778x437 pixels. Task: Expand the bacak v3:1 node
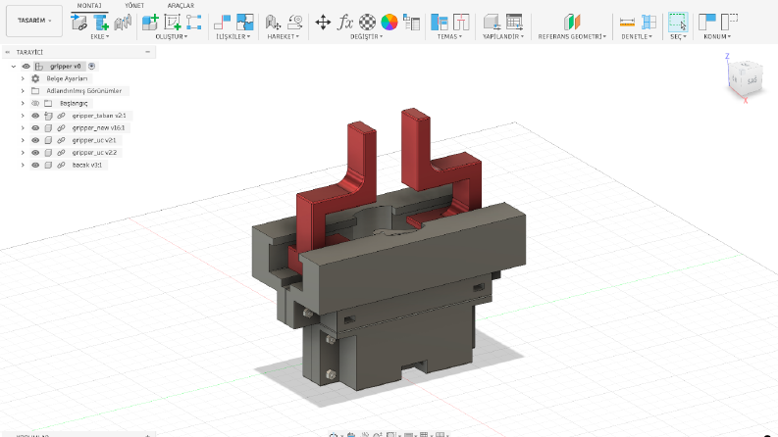click(x=23, y=165)
